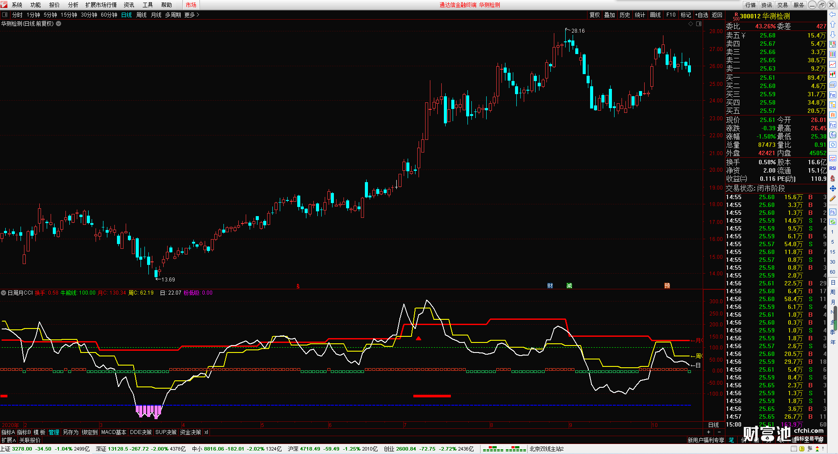Open the wavy lines indicator sidebar icon
Image resolution: width=838 pixels, height=454 pixels.
(x=832, y=158)
